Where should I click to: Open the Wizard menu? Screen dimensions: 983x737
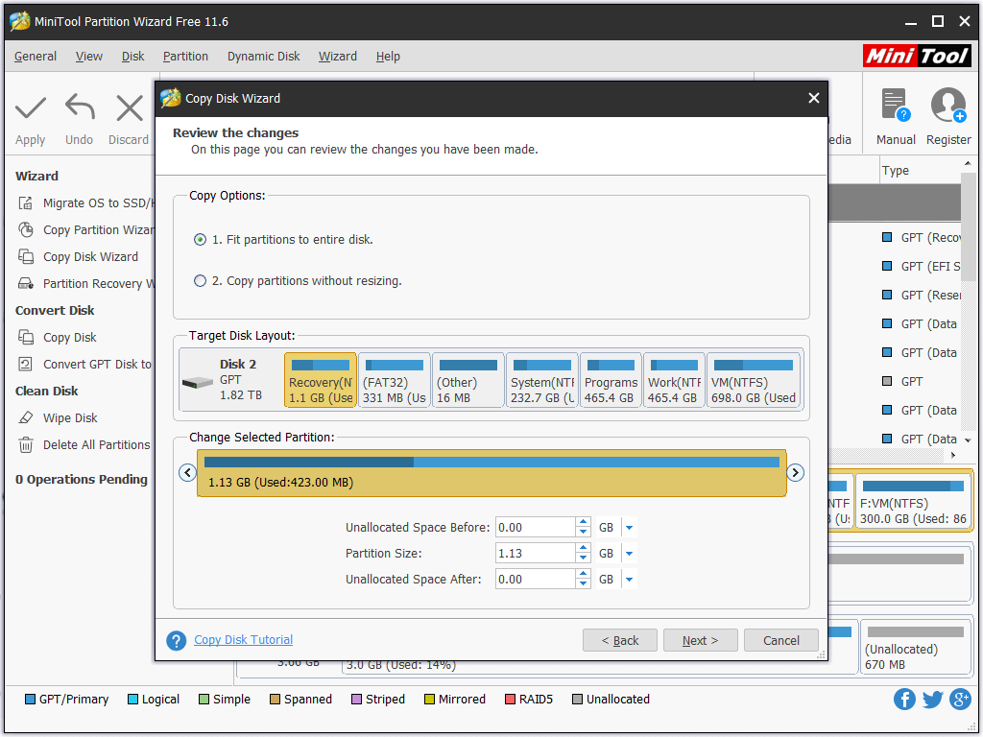point(337,57)
